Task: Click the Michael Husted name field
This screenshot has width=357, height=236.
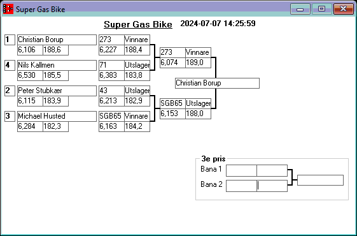Action: pyautogui.click(x=57, y=116)
